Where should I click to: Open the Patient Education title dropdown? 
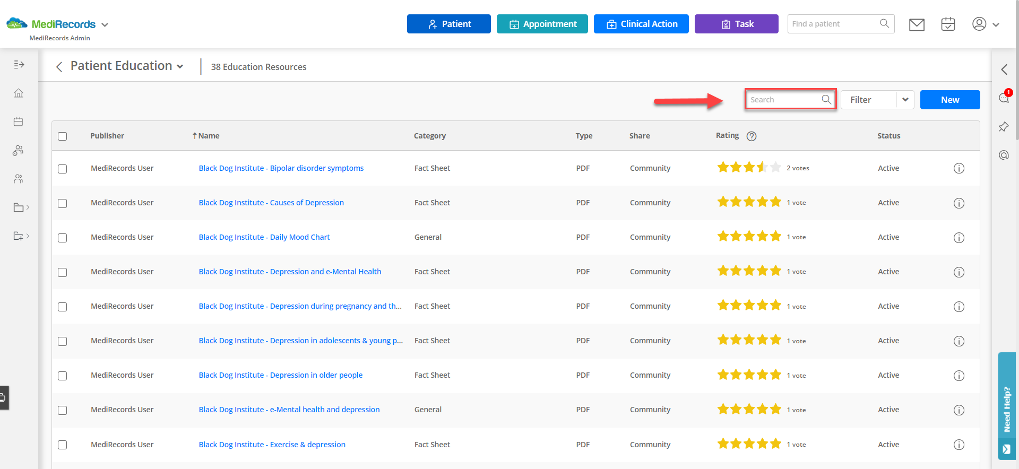pos(180,66)
